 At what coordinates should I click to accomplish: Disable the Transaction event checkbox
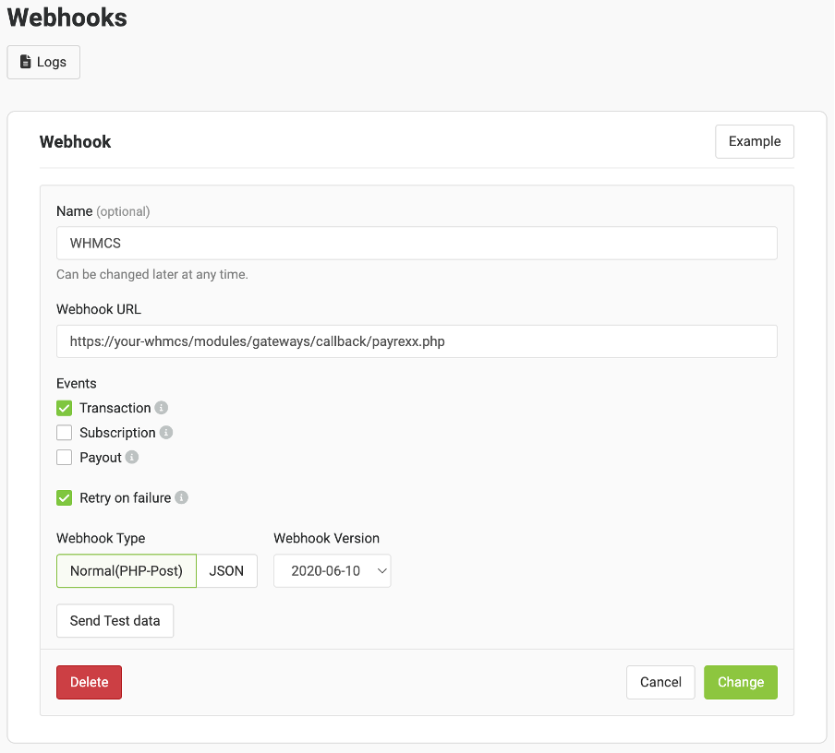[64, 407]
